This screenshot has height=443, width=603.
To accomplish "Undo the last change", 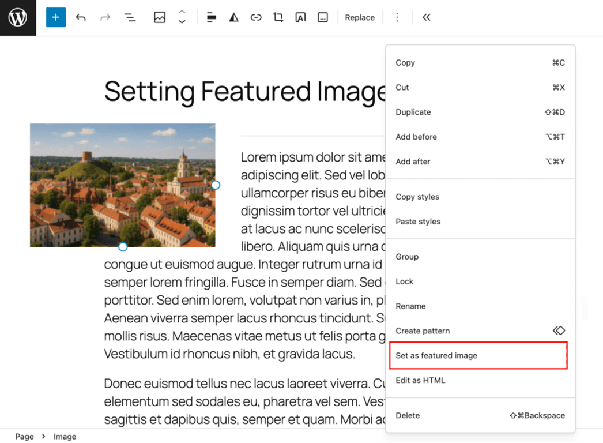I will [x=81, y=17].
